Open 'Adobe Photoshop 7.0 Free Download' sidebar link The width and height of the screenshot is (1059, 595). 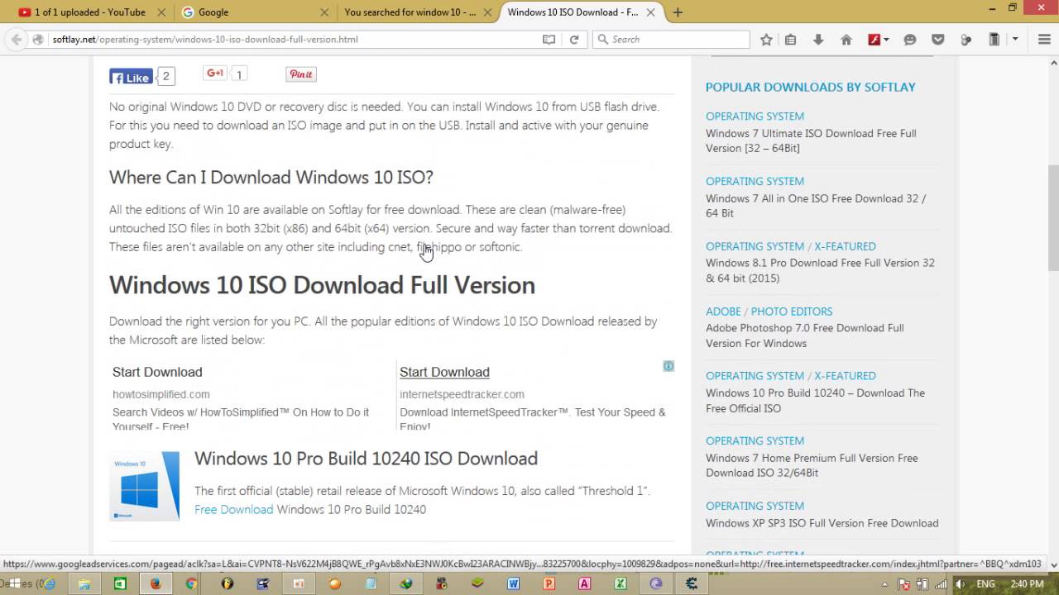(804, 336)
